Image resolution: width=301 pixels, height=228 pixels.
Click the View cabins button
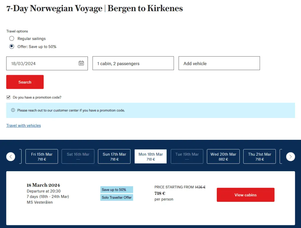click(x=245, y=195)
